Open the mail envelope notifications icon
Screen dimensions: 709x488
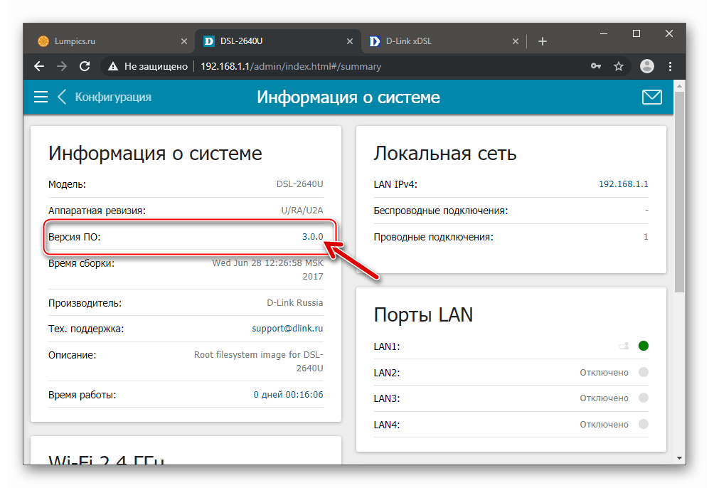(651, 97)
